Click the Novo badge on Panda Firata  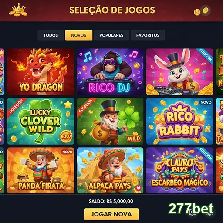tap(68, 152)
